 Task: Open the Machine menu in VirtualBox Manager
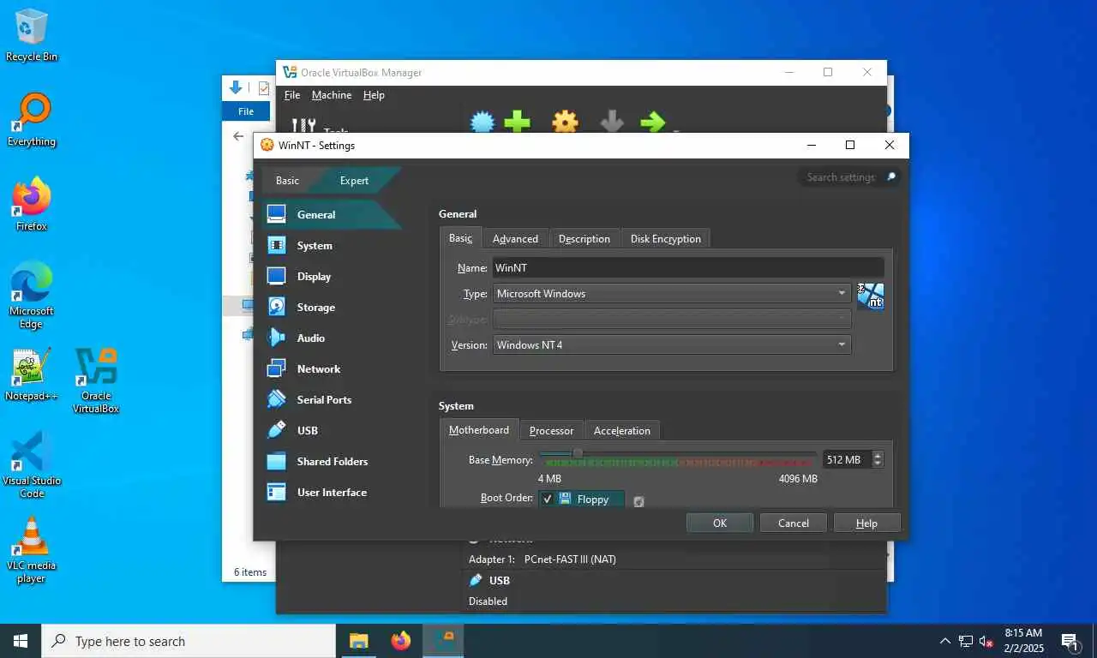click(x=332, y=95)
